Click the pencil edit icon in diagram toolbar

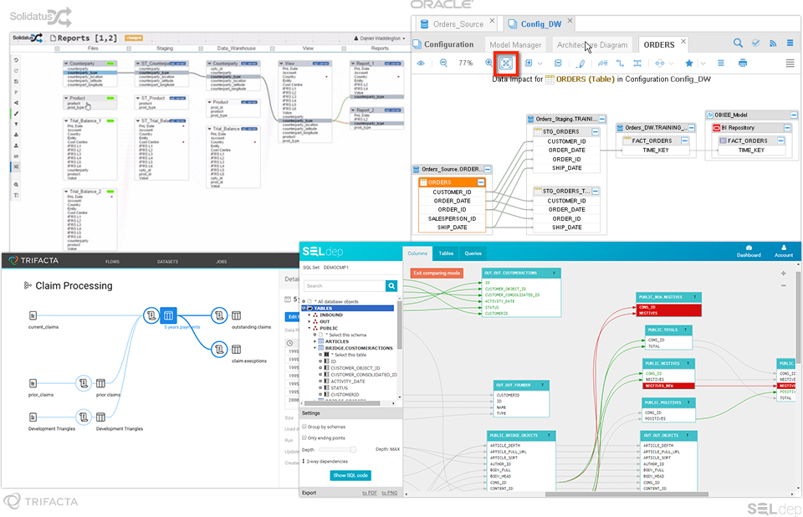point(581,63)
